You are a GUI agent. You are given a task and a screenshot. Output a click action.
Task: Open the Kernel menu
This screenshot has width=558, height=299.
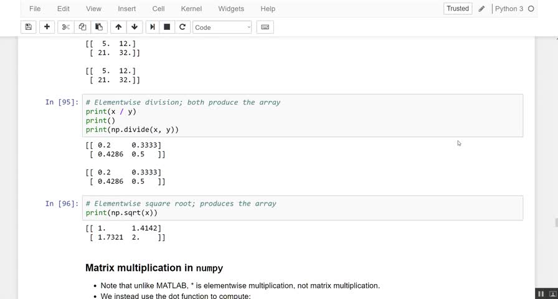pyautogui.click(x=191, y=9)
